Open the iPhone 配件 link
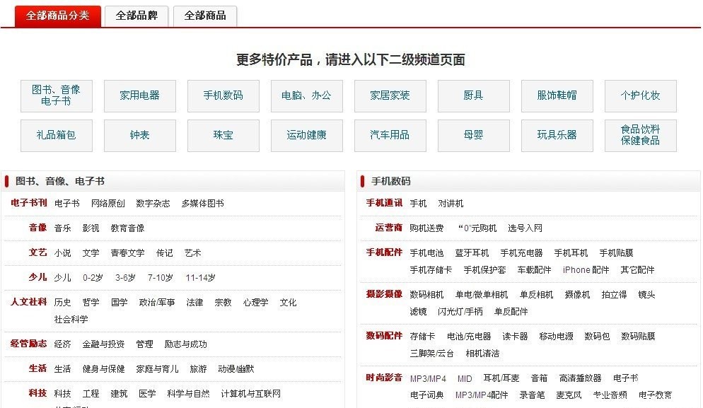The height and width of the screenshot is (408, 703). [x=586, y=270]
